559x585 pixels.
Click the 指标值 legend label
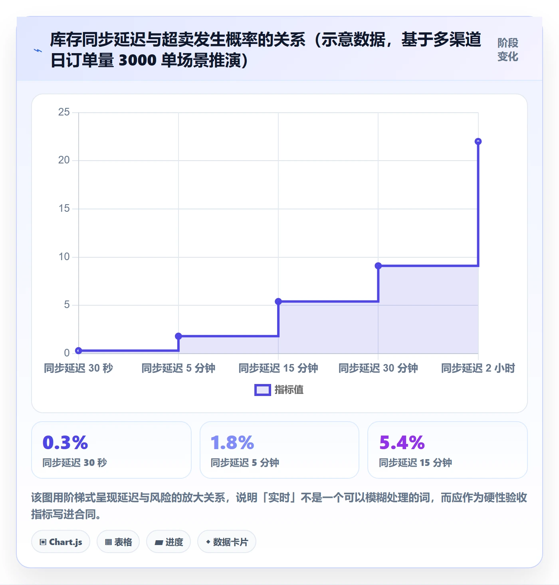pyautogui.click(x=289, y=390)
